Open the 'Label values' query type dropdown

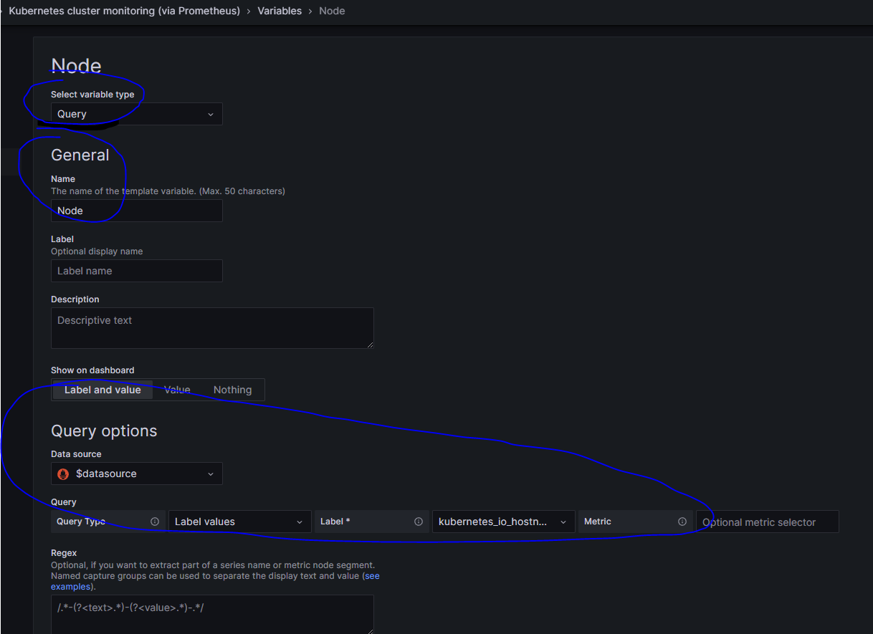coord(239,522)
